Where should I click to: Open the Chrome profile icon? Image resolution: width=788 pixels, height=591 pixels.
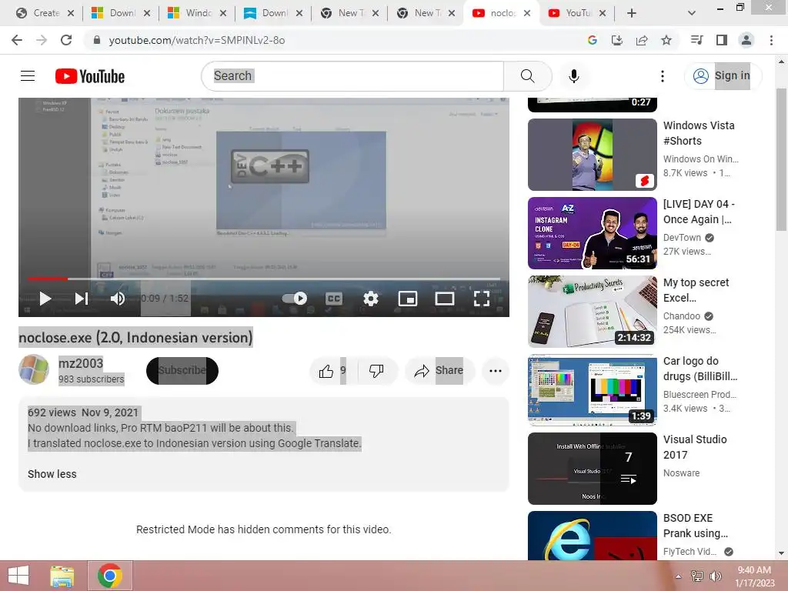746,40
